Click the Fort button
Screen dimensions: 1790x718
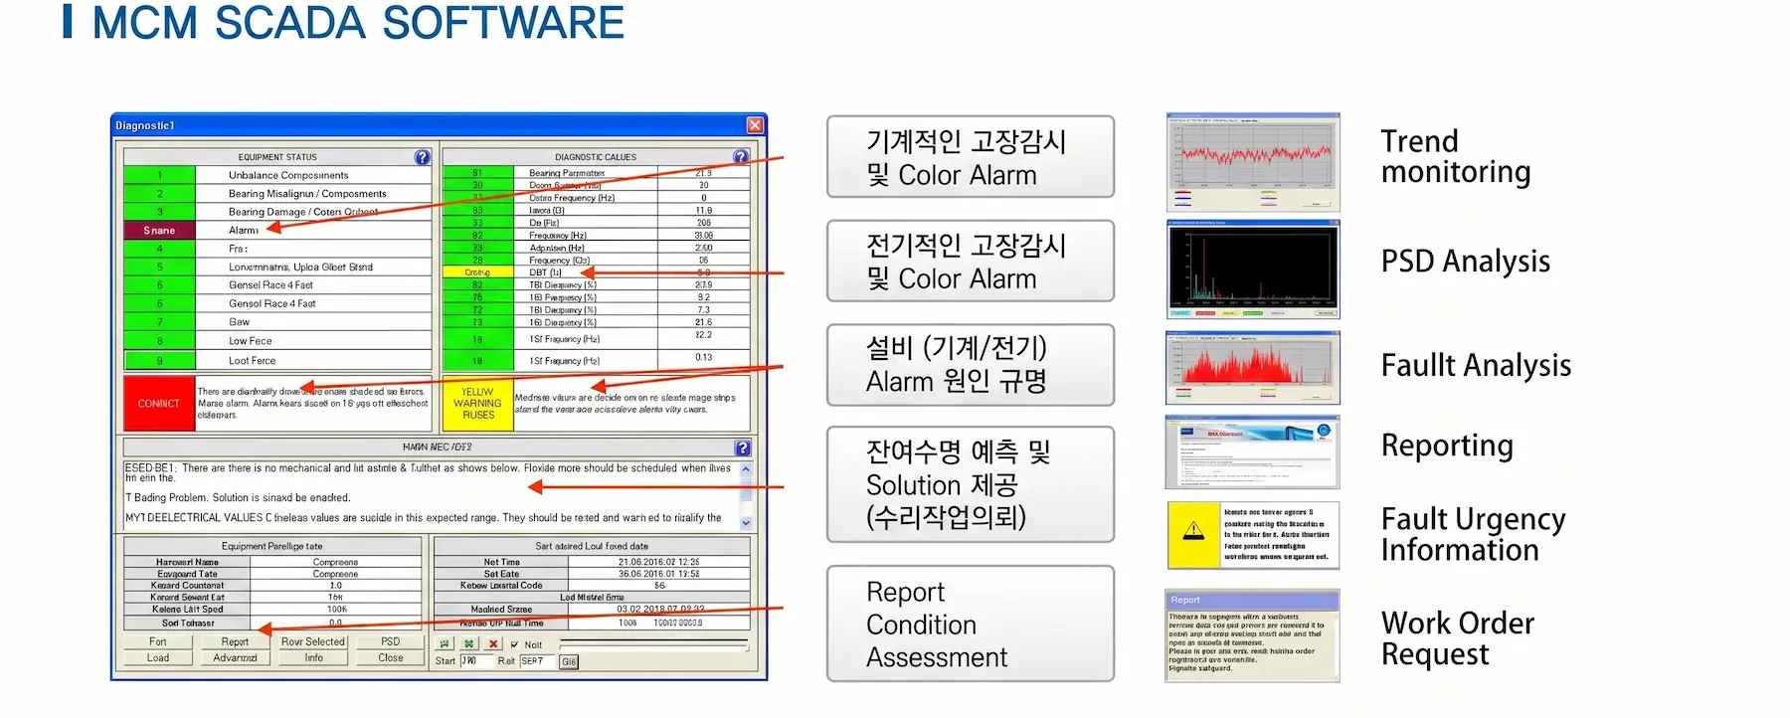pyautogui.click(x=158, y=641)
